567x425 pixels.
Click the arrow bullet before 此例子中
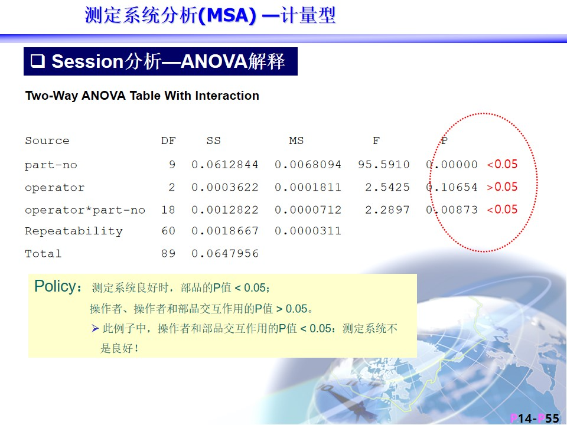pyautogui.click(x=95, y=329)
